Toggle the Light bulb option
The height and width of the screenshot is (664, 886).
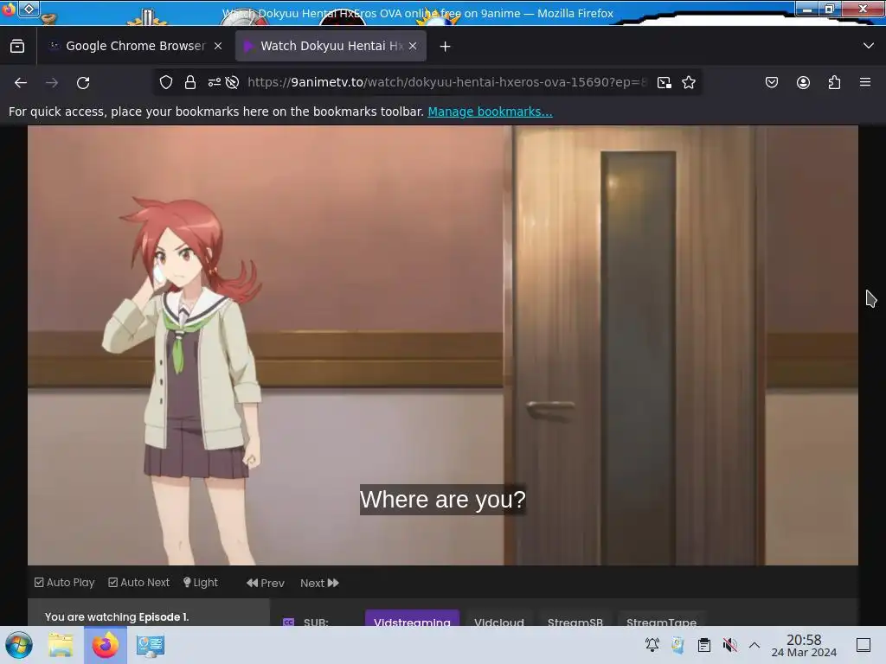pyautogui.click(x=201, y=582)
